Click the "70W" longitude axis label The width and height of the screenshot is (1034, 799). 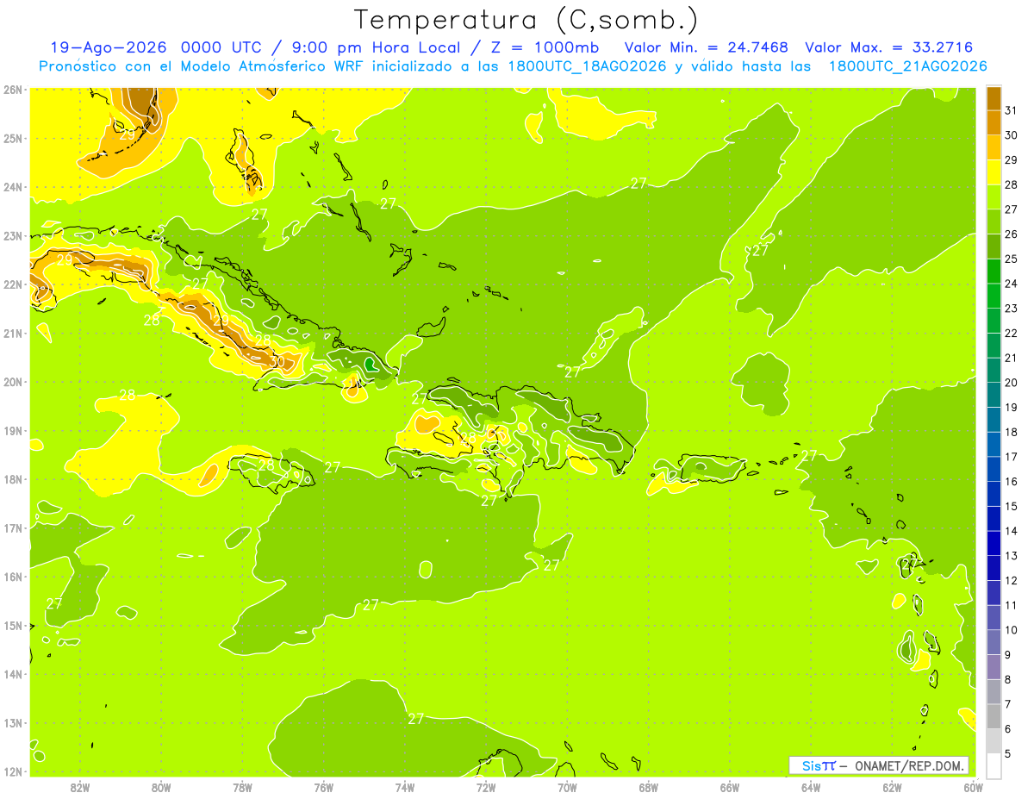pyautogui.click(x=567, y=787)
